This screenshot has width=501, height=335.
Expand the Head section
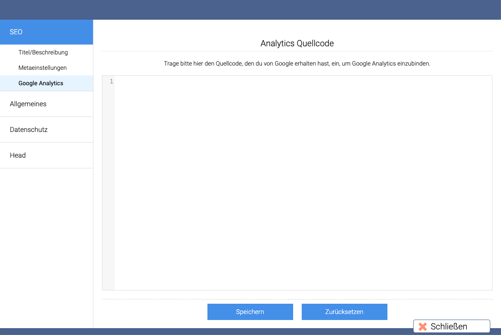coord(46,156)
